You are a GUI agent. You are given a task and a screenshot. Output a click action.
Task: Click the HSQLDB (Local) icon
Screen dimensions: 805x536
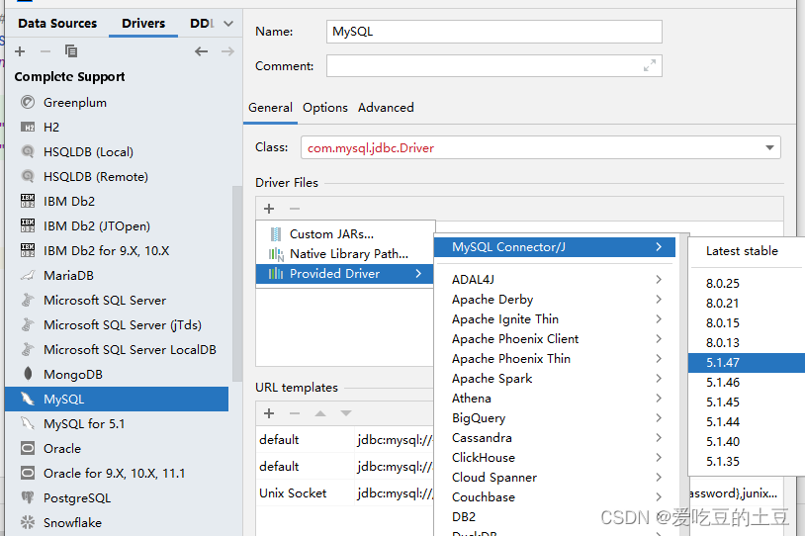pos(28,151)
